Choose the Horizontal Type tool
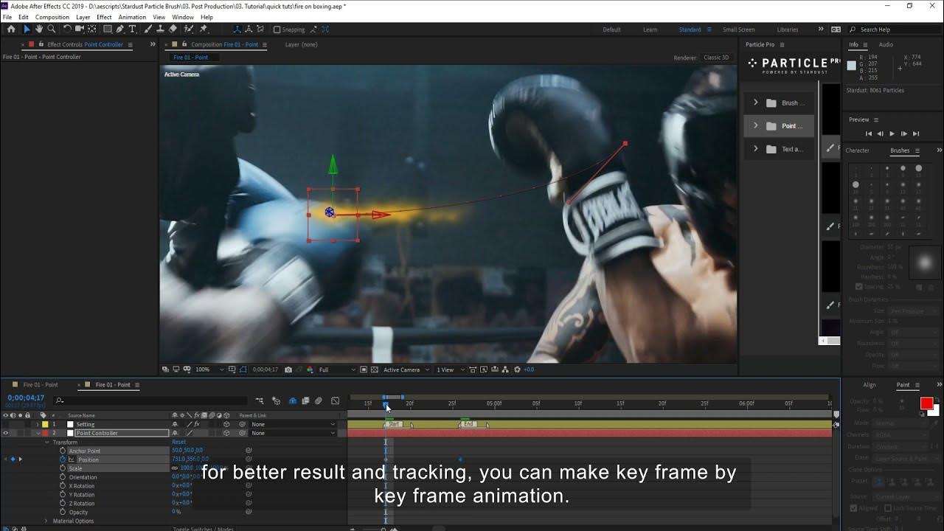Viewport: 944px width, 531px height. [x=131, y=29]
